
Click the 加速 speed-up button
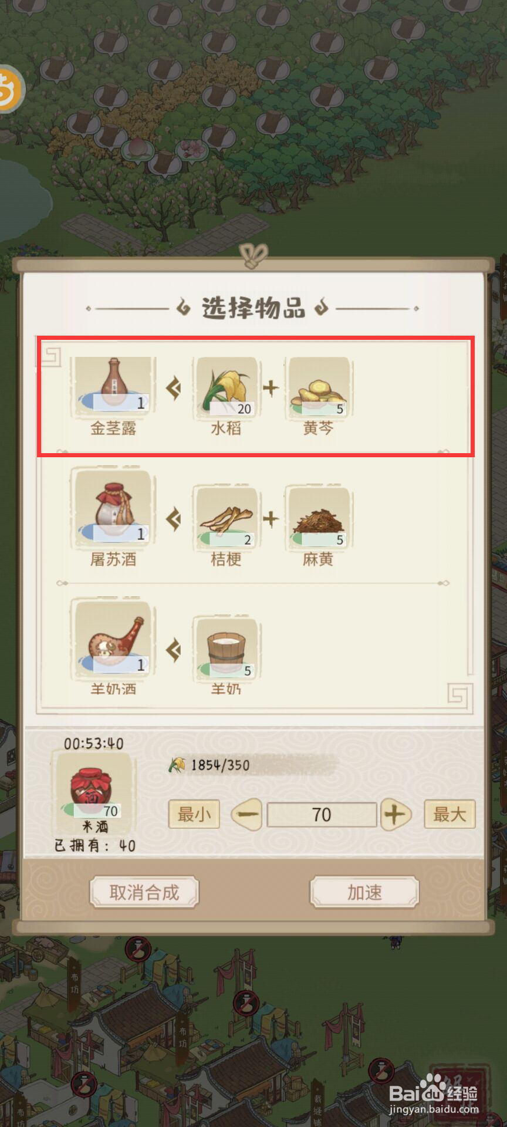pos(364,893)
